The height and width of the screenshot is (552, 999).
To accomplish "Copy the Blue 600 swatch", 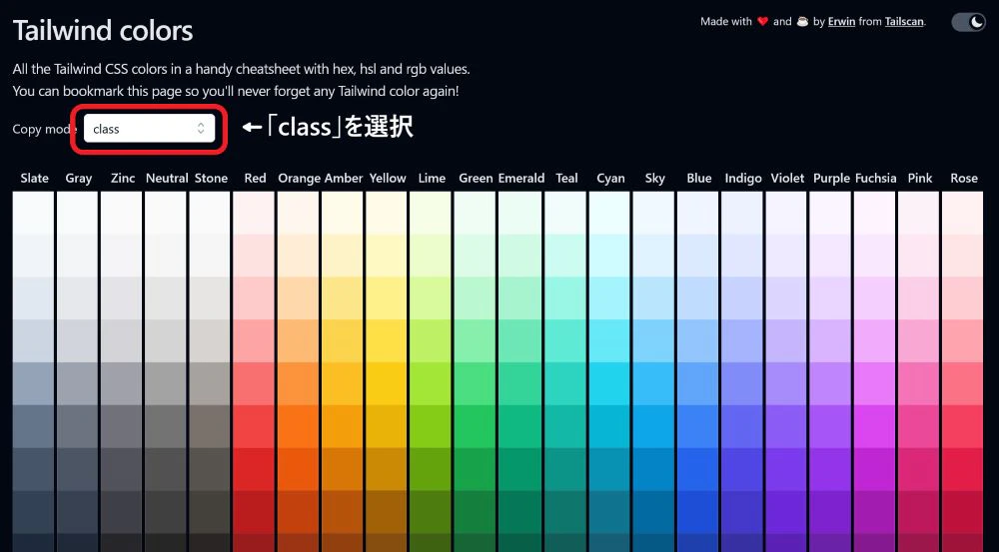I will pyautogui.click(x=699, y=468).
